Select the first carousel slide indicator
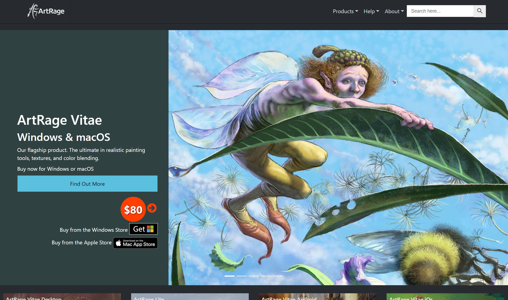This screenshot has height=300, width=508. [229, 276]
